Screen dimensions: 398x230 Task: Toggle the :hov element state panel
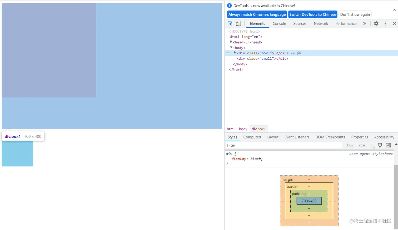pyautogui.click(x=350, y=145)
